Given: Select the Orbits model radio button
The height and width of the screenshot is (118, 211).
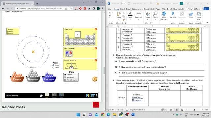Looking at the screenshot, I should point(53,65).
